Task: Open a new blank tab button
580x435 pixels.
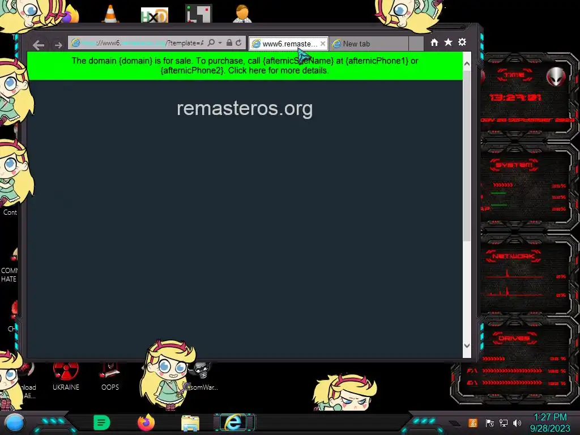Action: pyautogui.click(x=416, y=44)
